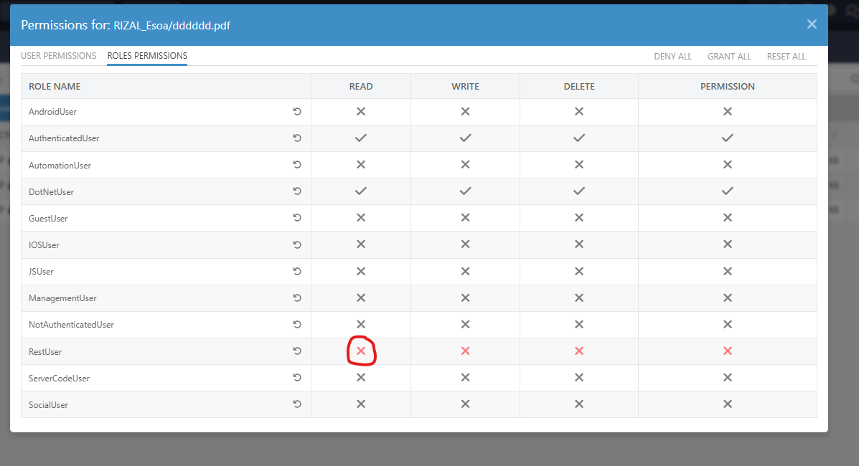The image size is (859, 466).
Task: Toggle WRITE permission for RestUser
Action: (x=465, y=351)
